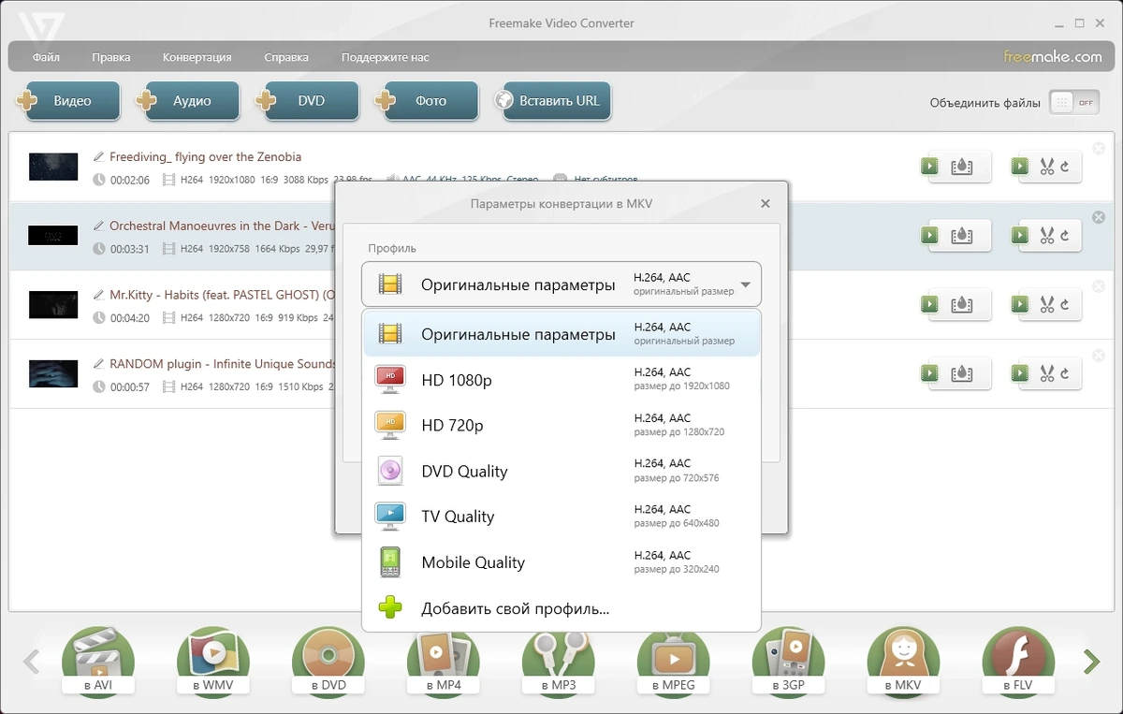Screen dimensions: 1123x714
Task: Pick Mobile Quality profile from the list
Action: point(561,562)
